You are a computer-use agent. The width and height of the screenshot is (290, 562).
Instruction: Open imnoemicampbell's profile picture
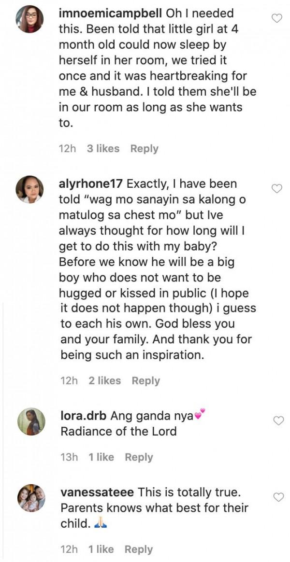[x=30, y=19]
